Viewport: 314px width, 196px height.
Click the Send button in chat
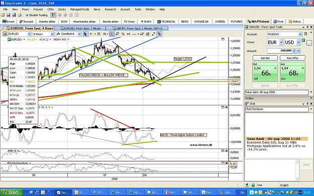(x=306, y=164)
